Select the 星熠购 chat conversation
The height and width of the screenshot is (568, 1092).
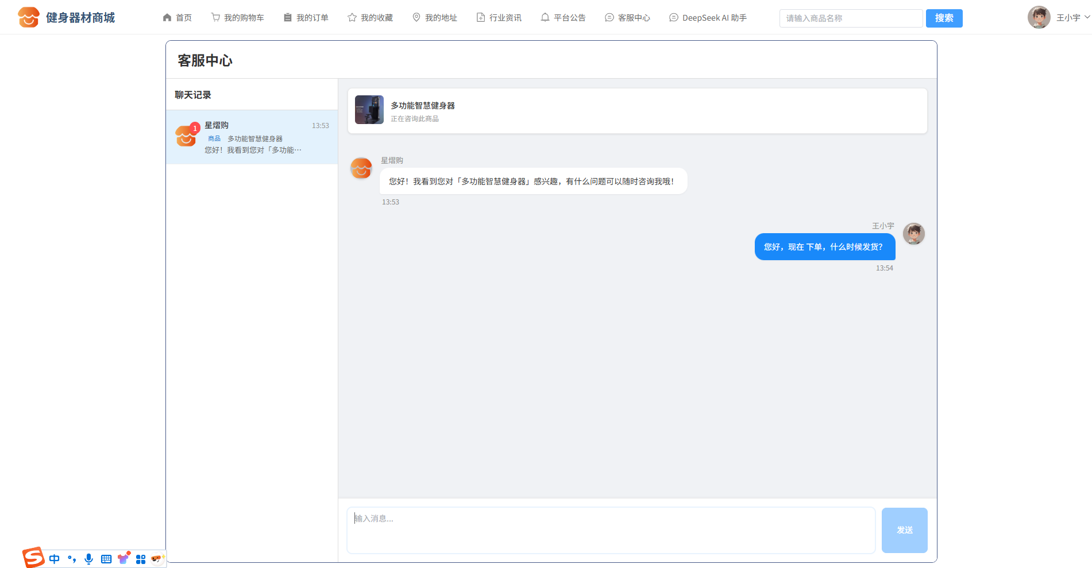252,137
